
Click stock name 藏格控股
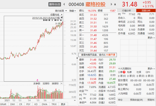[x=95, y=4]
